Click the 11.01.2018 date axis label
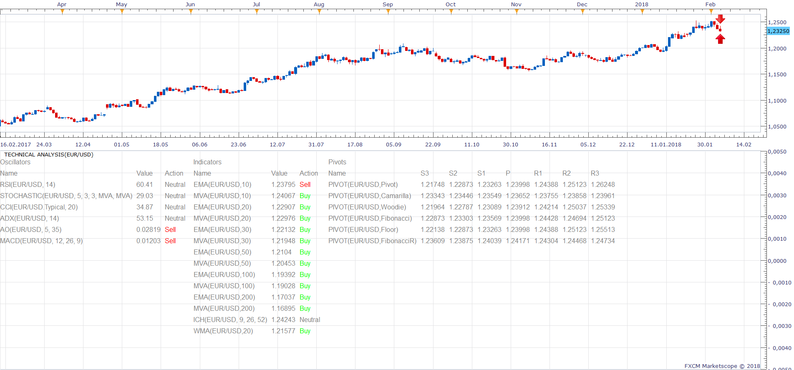 coord(666,144)
